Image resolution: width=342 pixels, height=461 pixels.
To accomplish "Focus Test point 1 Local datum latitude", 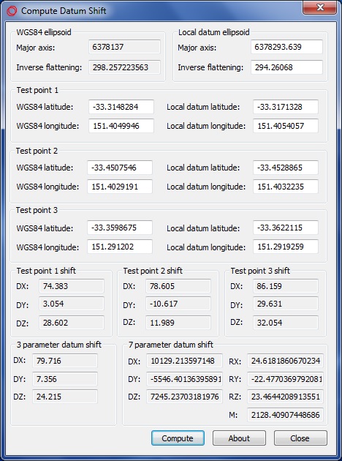I will click(x=286, y=107).
